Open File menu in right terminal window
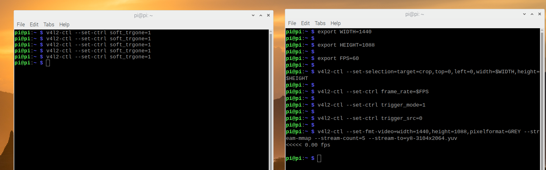 [x=292, y=23]
